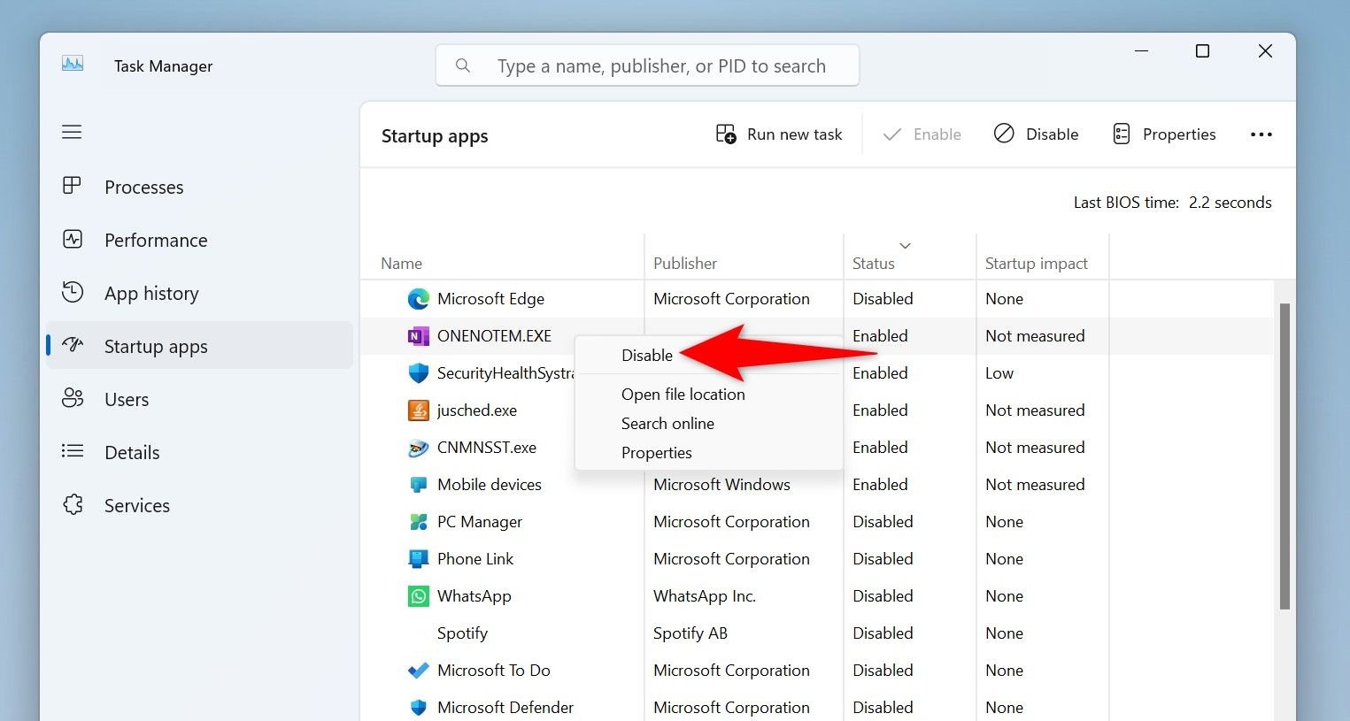The width and height of the screenshot is (1350, 721).
Task: Toggle the hamburger navigation menu
Action: point(72,133)
